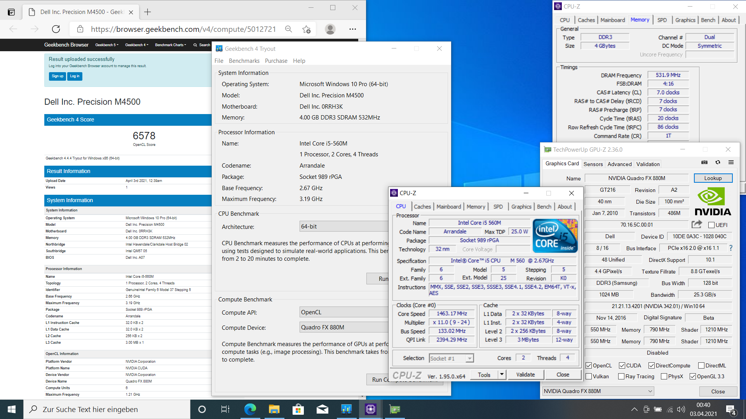Image resolution: width=746 pixels, height=419 pixels.
Task: Toggle the UEFI checkbox in GPU-Z
Action: (711, 225)
